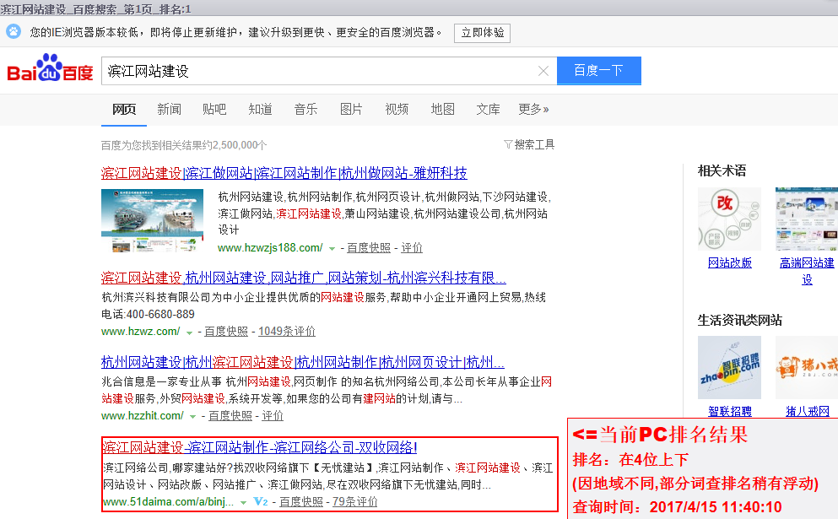The width and height of the screenshot is (838, 519).
Task: Open the 1049条评价 reviews link
Action: tap(287, 332)
